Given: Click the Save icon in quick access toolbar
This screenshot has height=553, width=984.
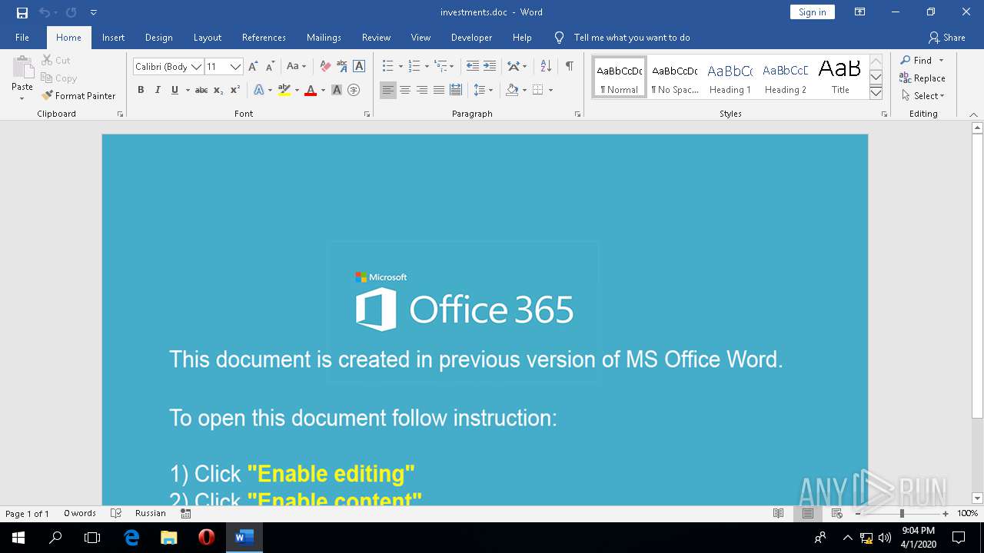Looking at the screenshot, I should point(22,12).
